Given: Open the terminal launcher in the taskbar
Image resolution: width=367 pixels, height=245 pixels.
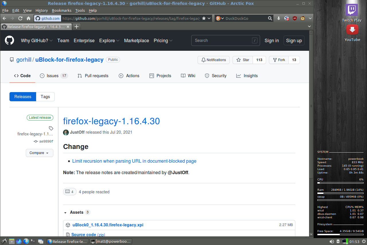Looking at the screenshot, I should (x=33, y=241).
